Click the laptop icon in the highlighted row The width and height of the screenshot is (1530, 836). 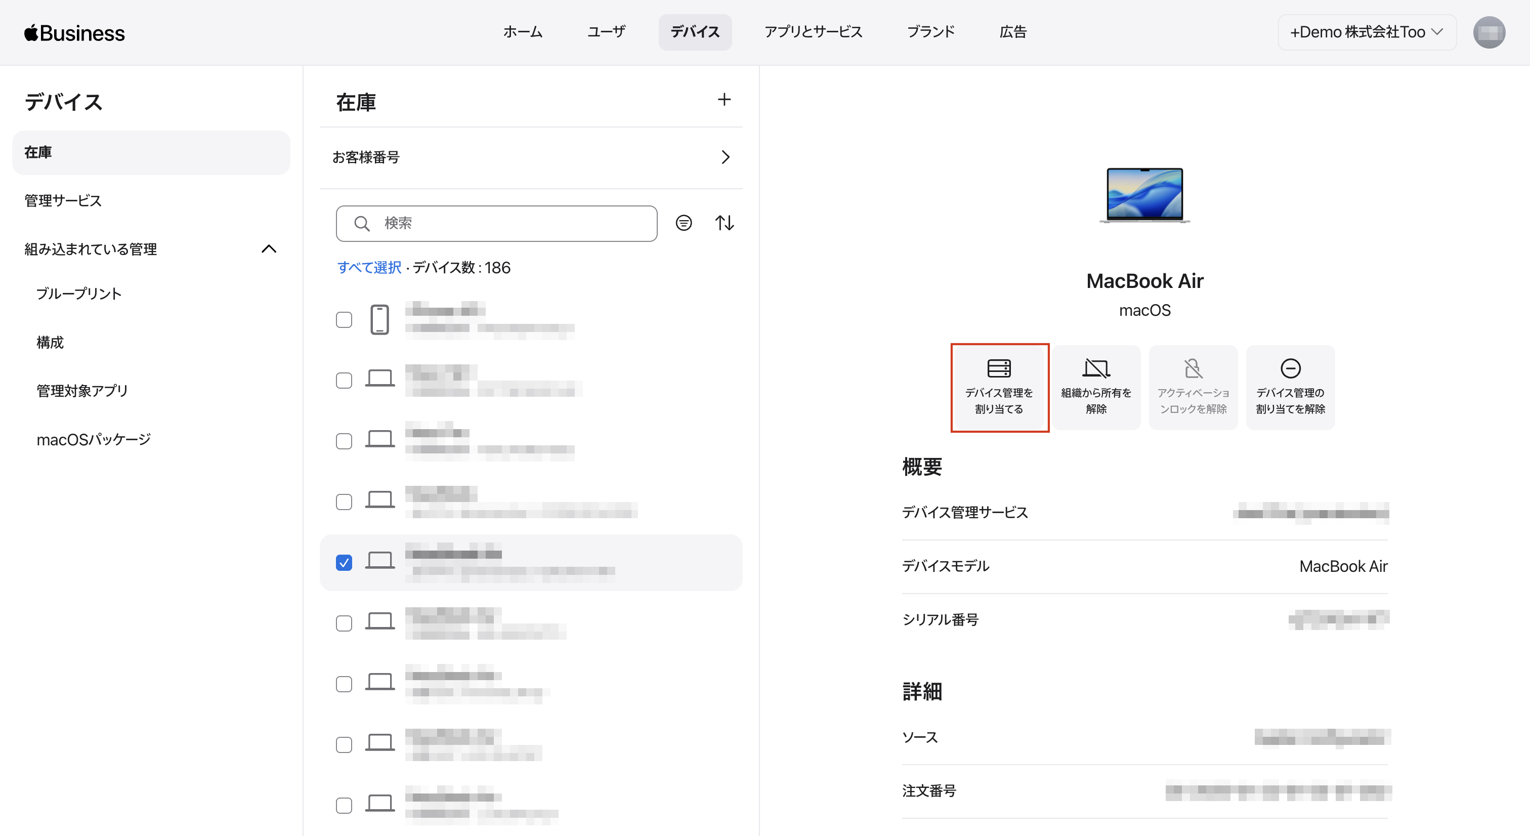(379, 561)
